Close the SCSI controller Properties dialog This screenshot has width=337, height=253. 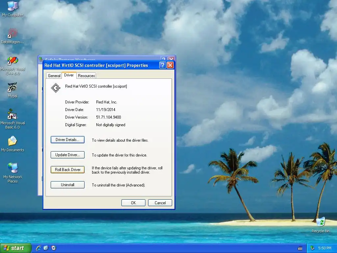[x=170, y=65]
